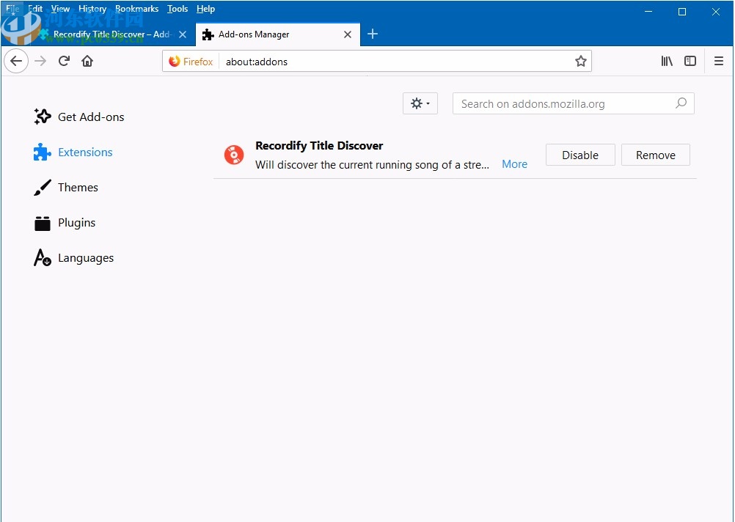Open the Bookmarks menu
The height and width of the screenshot is (522, 735).
(136, 9)
